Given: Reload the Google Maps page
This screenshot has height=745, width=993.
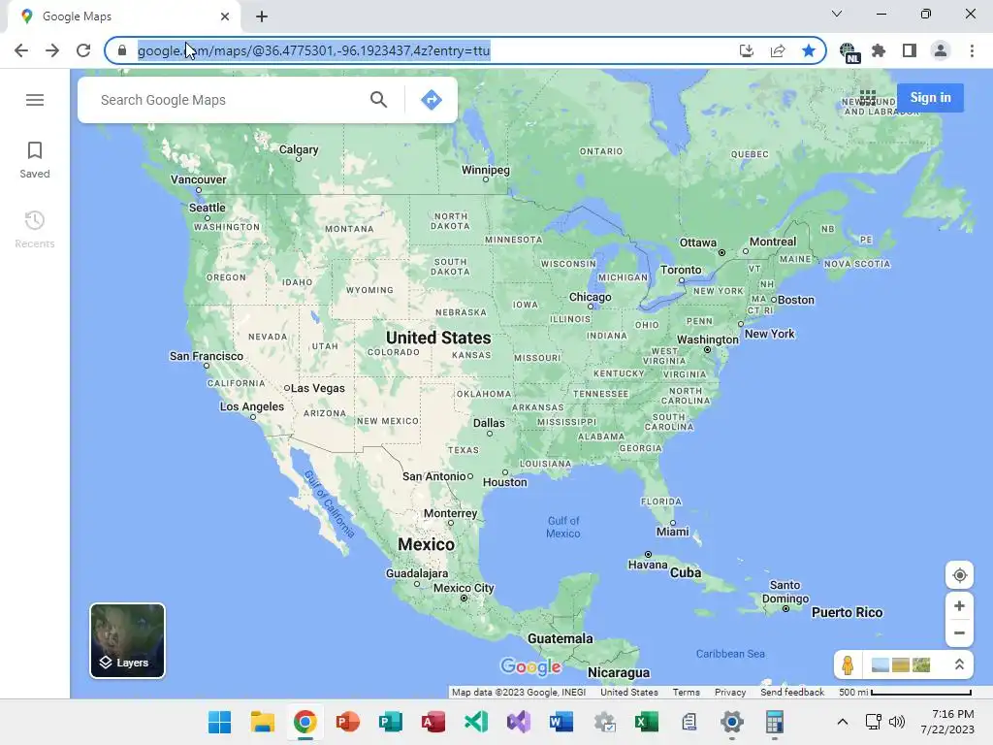Looking at the screenshot, I should [x=83, y=50].
